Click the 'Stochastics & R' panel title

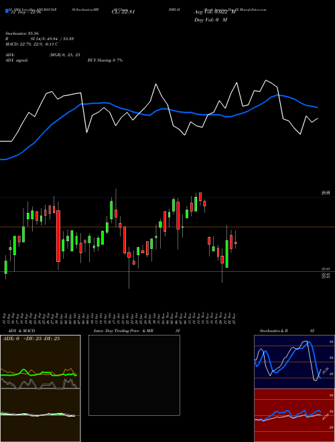click(x=274, y=331)
